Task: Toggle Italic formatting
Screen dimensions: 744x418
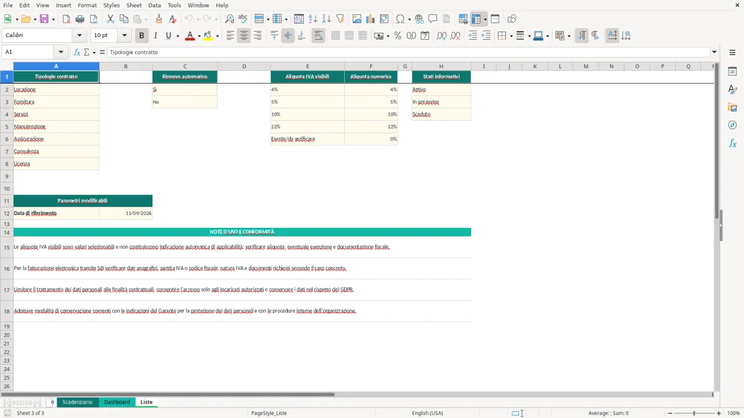Action: coord(156,36)
